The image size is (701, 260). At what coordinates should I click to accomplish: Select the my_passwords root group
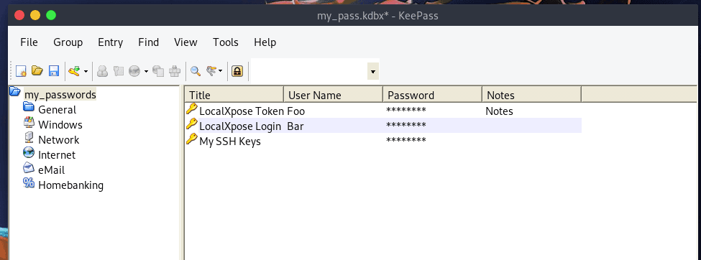(x=60, y=95)
